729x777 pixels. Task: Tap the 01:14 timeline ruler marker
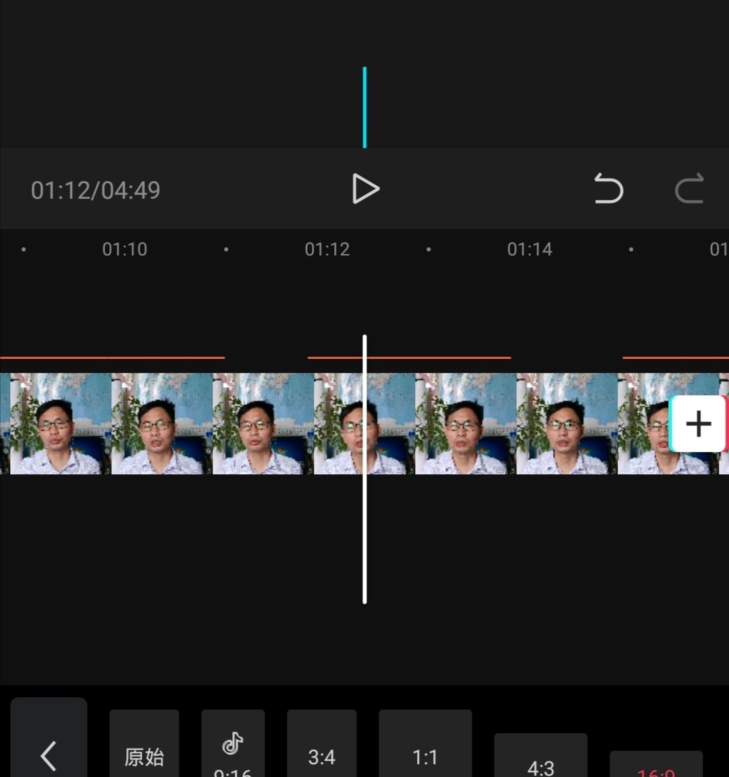[530, 249]
